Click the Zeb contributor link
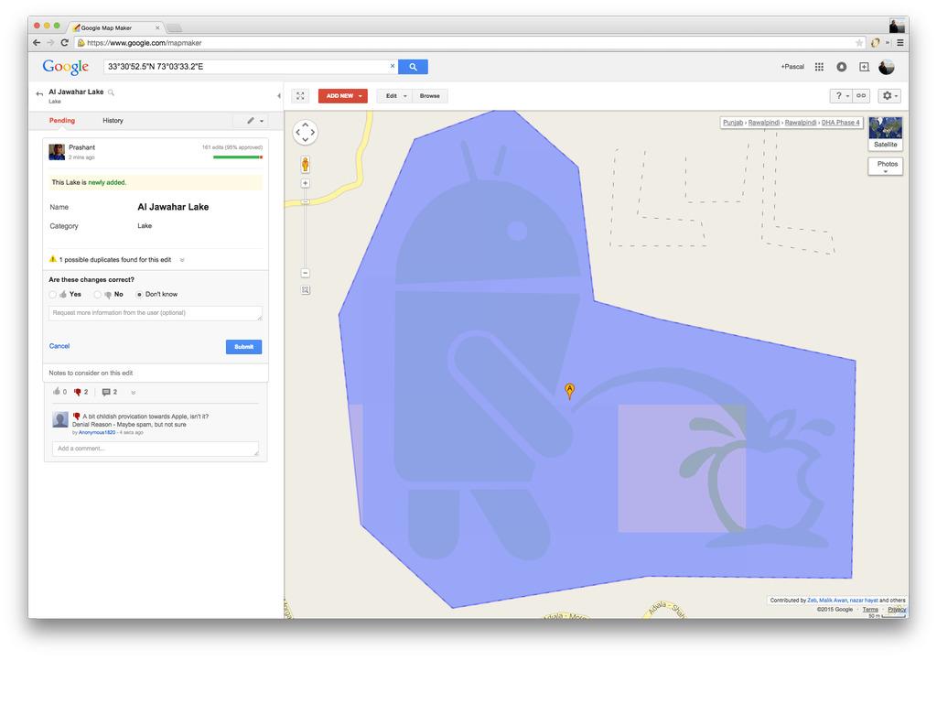The image size is (937, 704). tap(812, 600)
